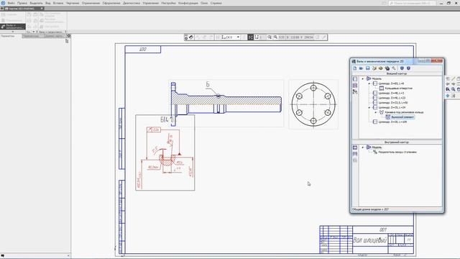The image size is (460, 259).
Task: Click the mechanical properties icon in shafts dialog
Action: coord(387,68)
